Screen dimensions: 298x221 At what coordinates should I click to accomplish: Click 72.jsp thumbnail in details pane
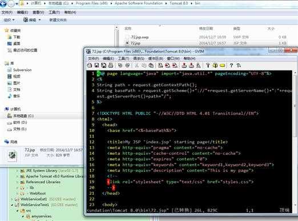pos(13,155)
